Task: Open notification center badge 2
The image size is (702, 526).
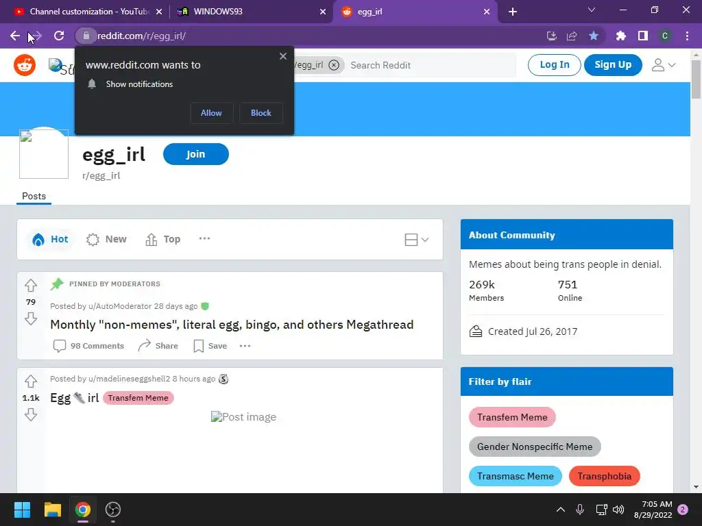Action: pos(683,510)
